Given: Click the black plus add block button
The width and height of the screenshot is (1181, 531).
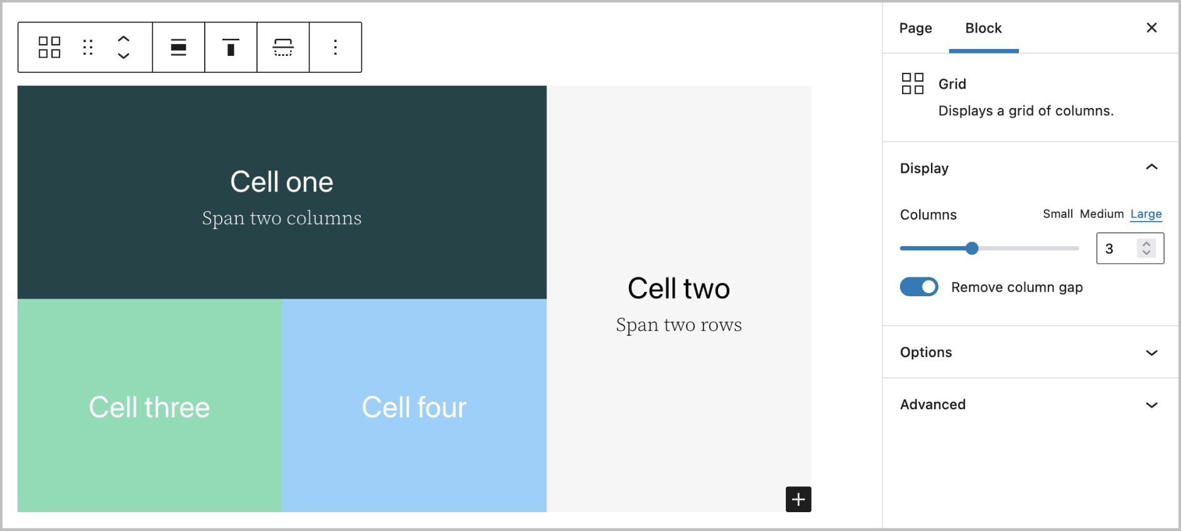Looking at the screenshot, I should pos(798,499).
